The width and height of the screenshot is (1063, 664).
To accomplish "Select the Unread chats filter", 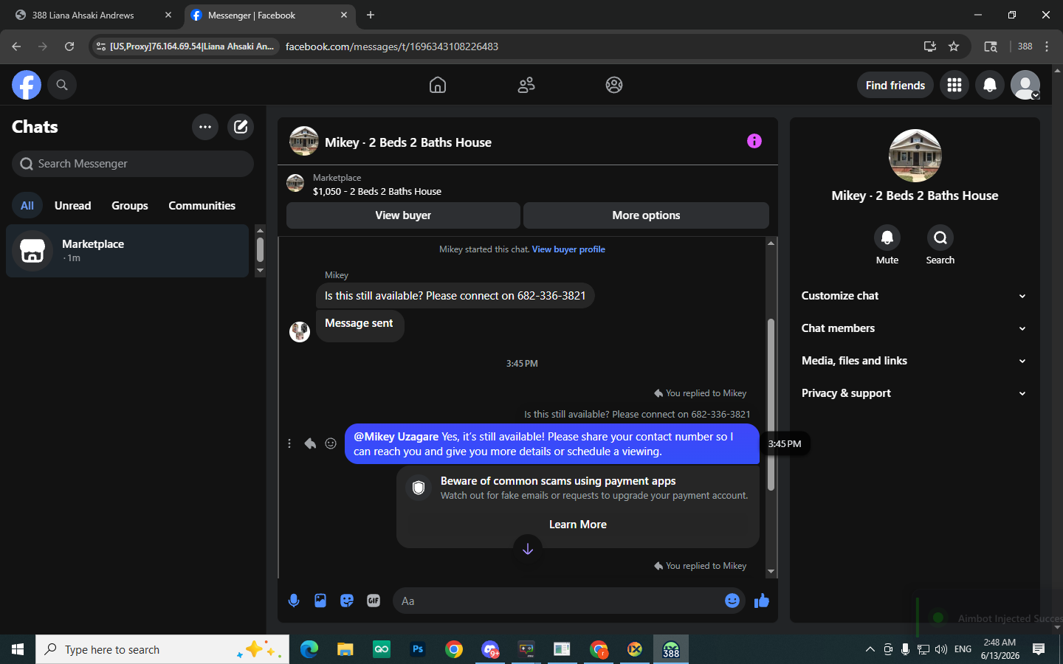I will (x=73, y=206).
